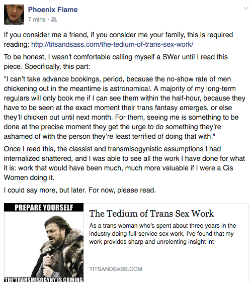Click the article description starting 'As a trans woman'

(162, 234)
